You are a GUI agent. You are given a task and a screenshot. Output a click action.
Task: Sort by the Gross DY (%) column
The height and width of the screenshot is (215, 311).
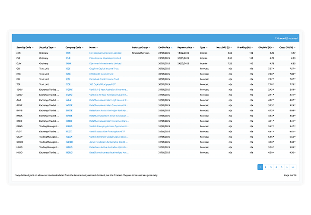pos(287,48)
